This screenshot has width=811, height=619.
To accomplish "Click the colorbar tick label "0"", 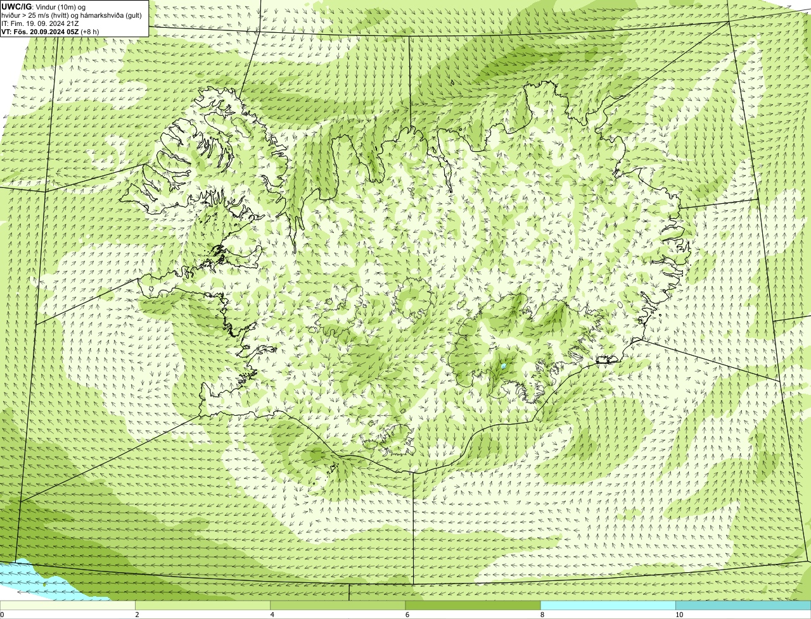I will [x=3, y=615].
